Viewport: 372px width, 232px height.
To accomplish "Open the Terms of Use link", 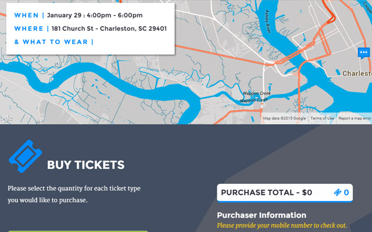I will click(x=322, y=118).
